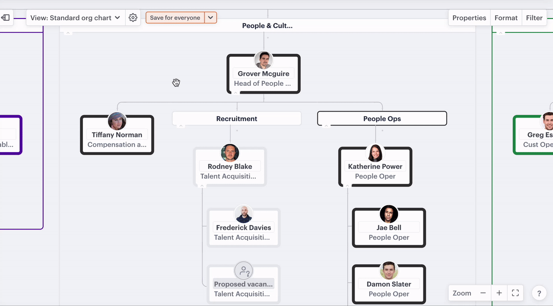Fit chart to screen icon
553x306 pixels.
point(515,293)
